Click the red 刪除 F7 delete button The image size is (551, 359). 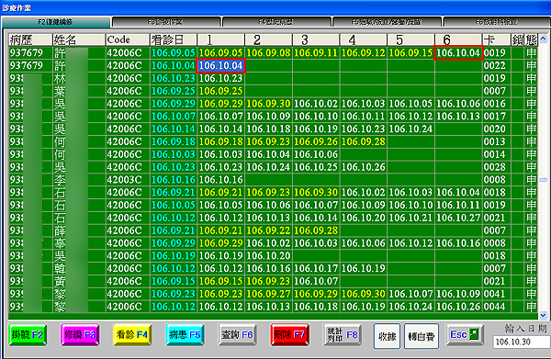[x=290, y=335]
